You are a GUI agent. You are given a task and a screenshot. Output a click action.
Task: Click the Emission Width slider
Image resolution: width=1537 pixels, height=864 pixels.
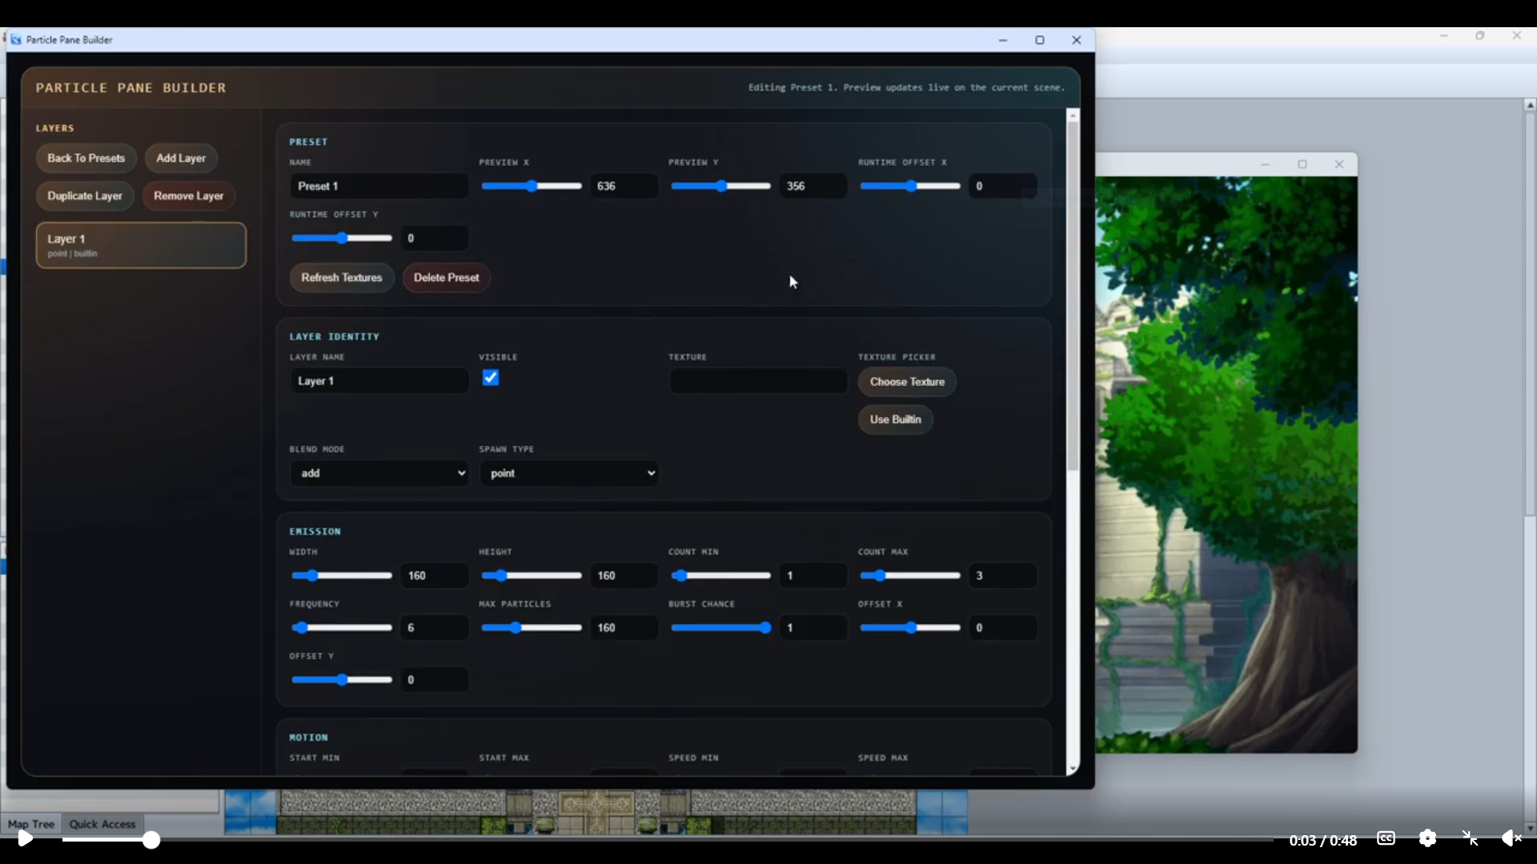point(342,576)
